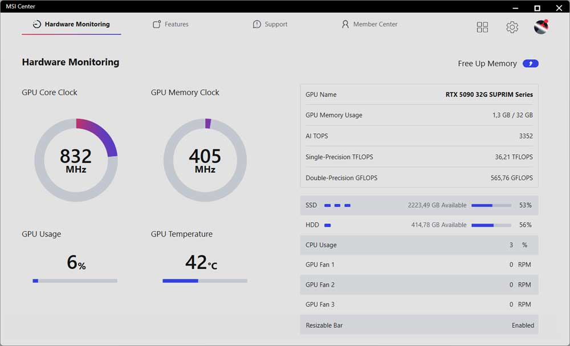Open the apps grid icon
Viewport: 570px width, 346px height.
(482, 27)
